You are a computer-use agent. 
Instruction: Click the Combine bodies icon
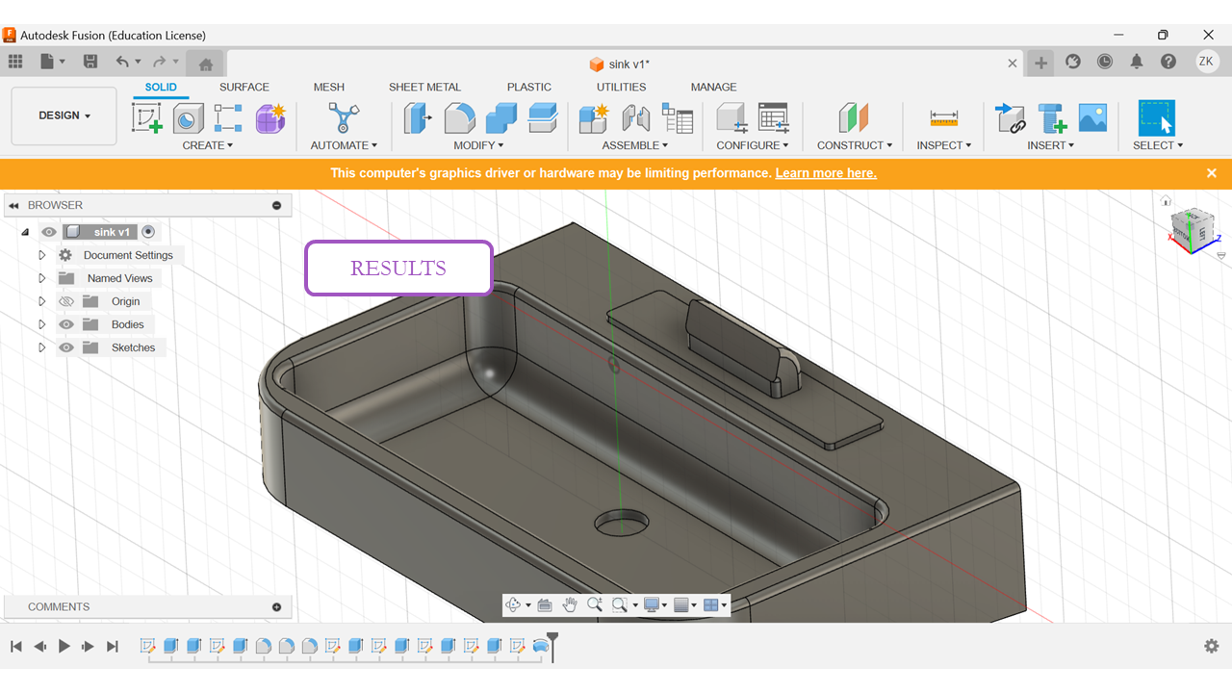500,118
